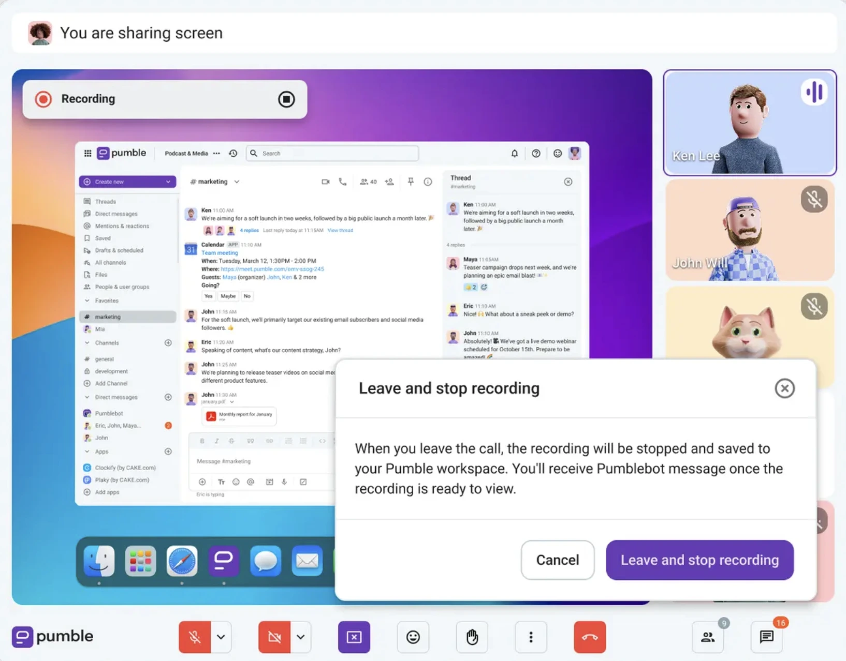
Task: Click the Search field in Pumble
Action: [332, 153]
